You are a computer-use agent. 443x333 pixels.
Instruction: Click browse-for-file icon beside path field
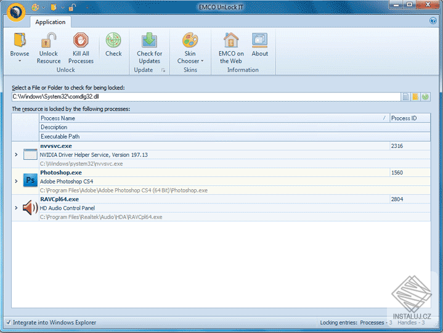pyautogui.click(x=405, y=97)
